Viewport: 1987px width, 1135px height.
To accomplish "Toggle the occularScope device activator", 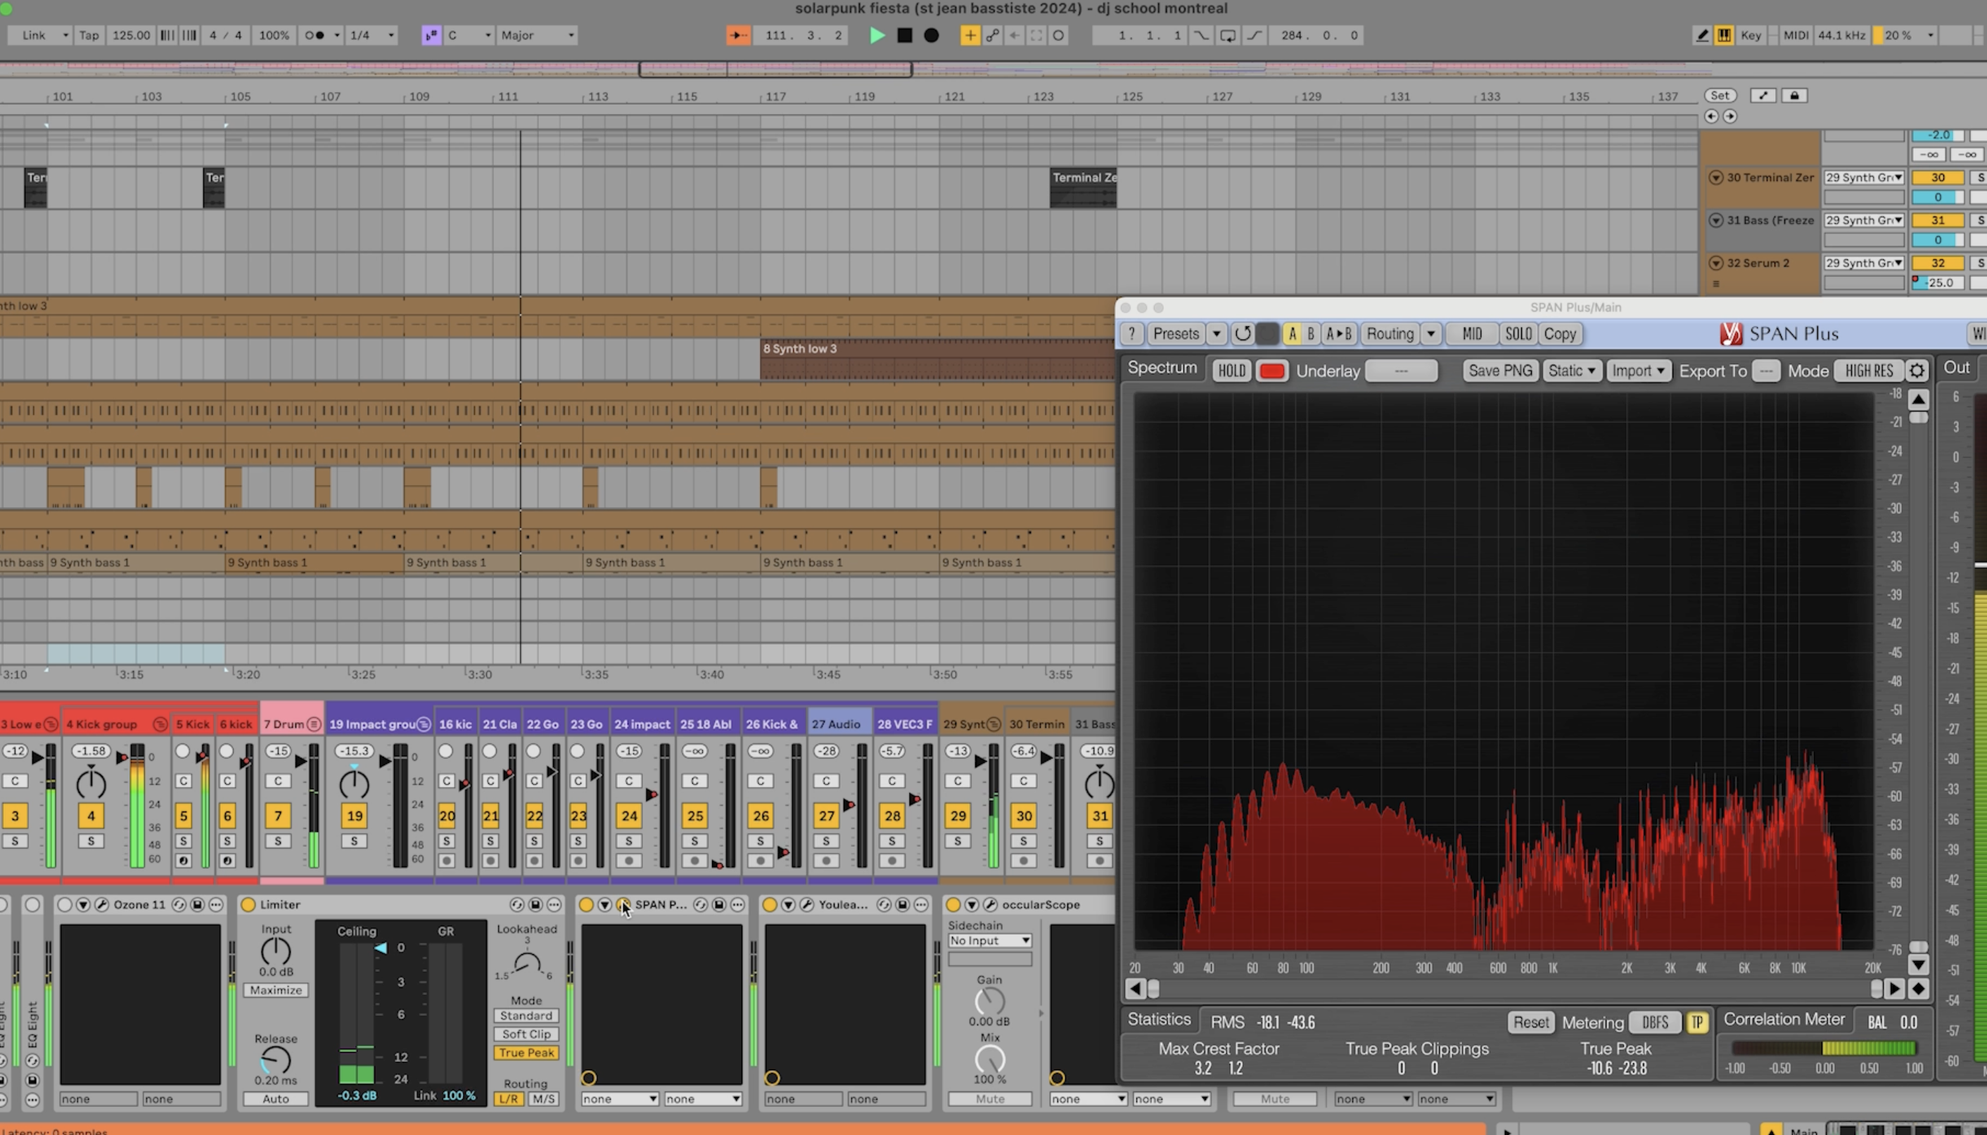I will point(953,904).
